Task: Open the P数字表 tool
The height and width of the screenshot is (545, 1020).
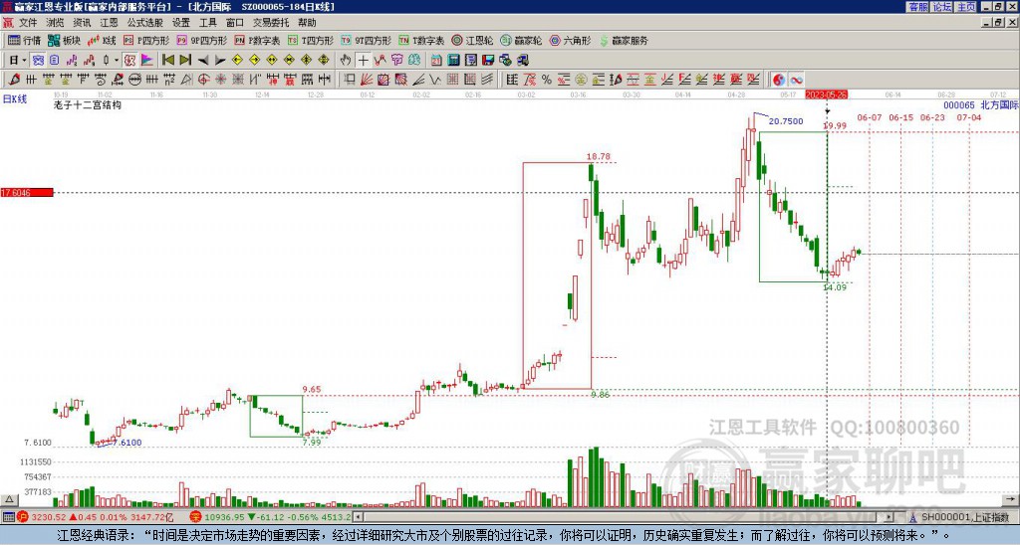Action: 257,40
